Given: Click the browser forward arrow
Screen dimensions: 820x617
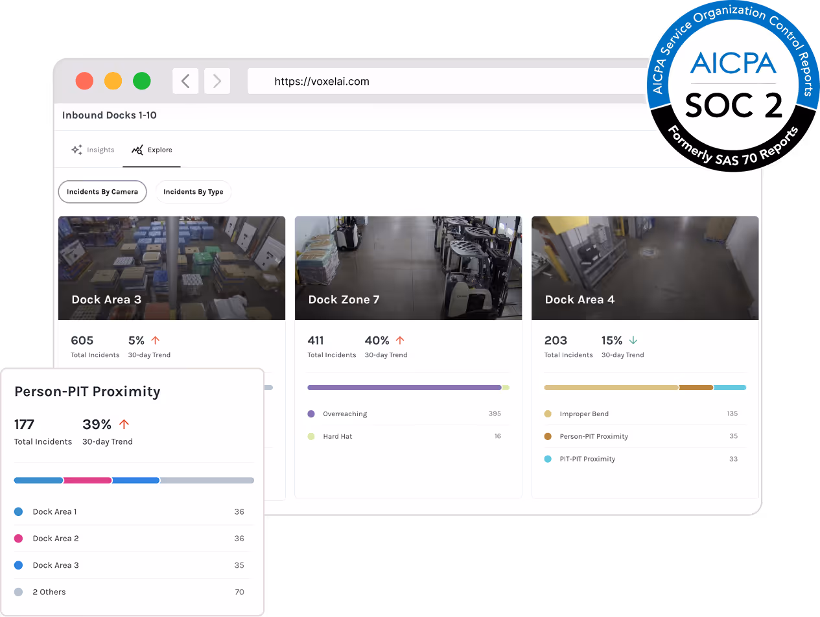Looking at the screenshot, I should tap(217, 80).
